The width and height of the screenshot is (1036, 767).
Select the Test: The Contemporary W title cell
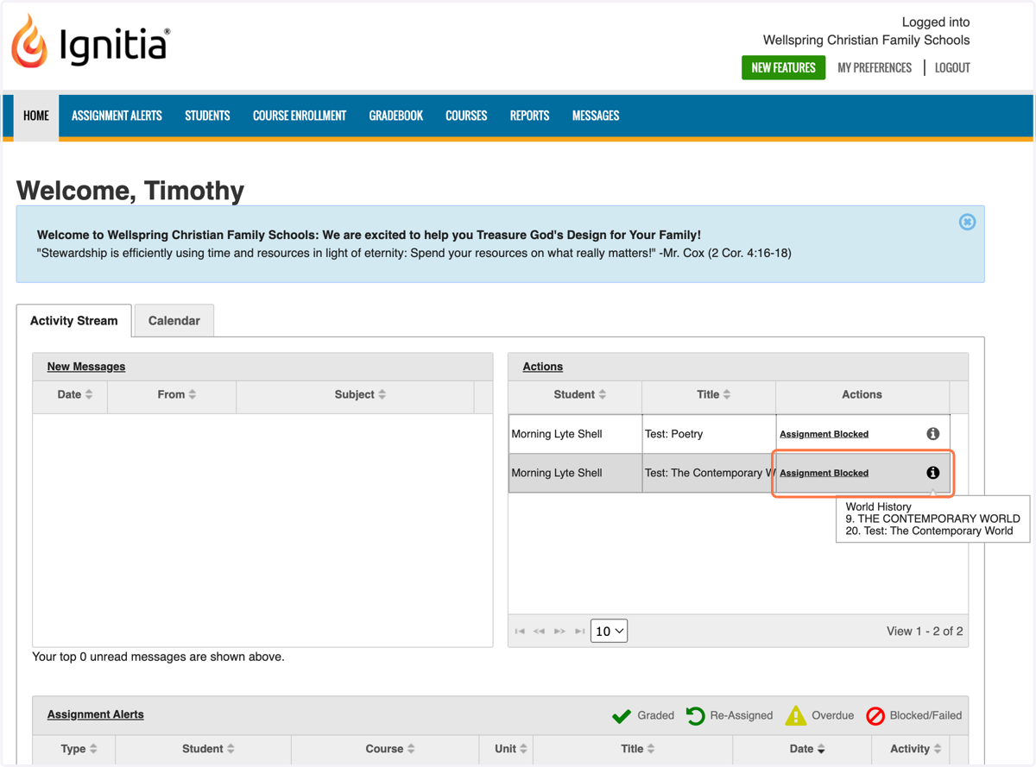709,473
